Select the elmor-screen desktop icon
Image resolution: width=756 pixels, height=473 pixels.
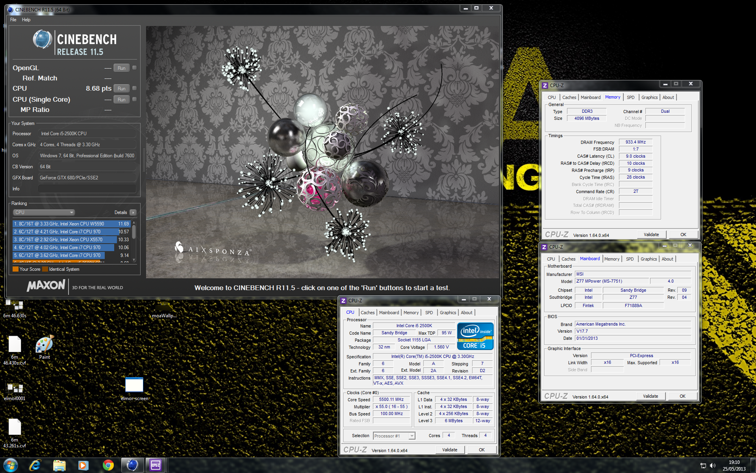[x=134, y=389]
